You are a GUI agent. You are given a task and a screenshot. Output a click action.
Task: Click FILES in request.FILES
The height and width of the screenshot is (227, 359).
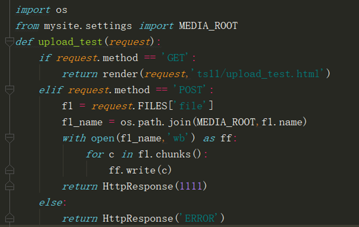coord(152,106)
